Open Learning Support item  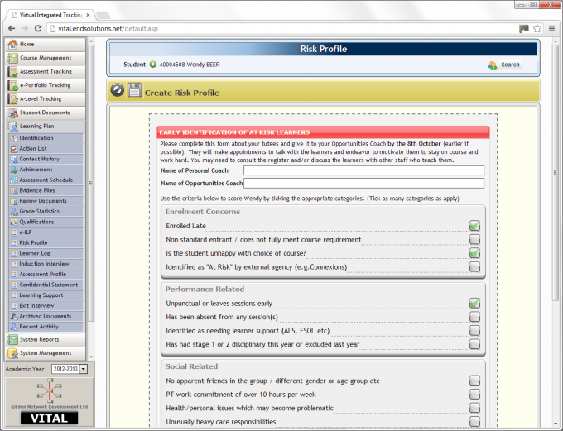pyautogui.click(x=46, y=295)
